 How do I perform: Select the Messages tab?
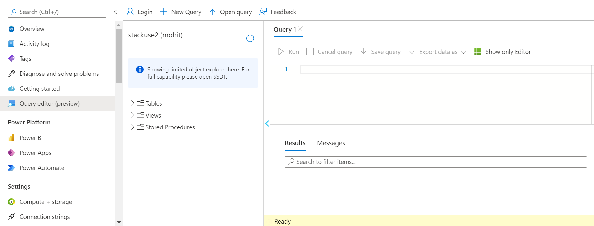(x=331, y=143)
